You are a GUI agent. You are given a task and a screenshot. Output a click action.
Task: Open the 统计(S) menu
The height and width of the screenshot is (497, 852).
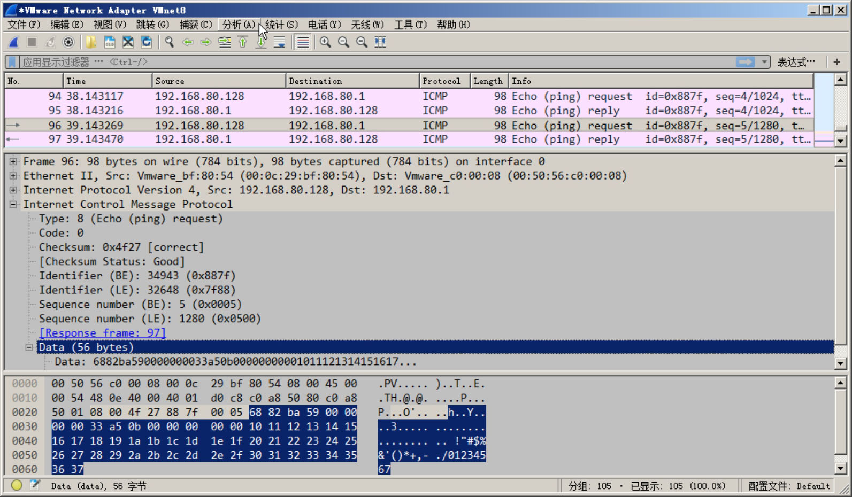[281, 25]
